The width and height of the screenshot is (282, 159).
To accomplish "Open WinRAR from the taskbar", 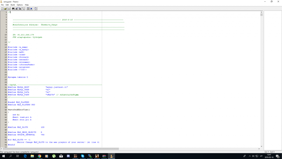I will point(104,156).
